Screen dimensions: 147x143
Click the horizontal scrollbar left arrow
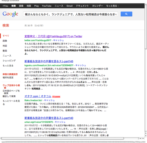pos(141,138)
